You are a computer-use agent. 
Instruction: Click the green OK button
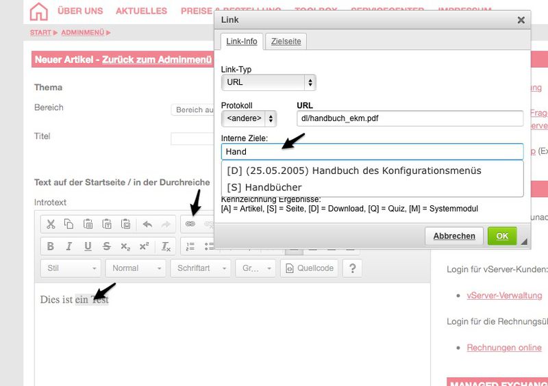502,236
